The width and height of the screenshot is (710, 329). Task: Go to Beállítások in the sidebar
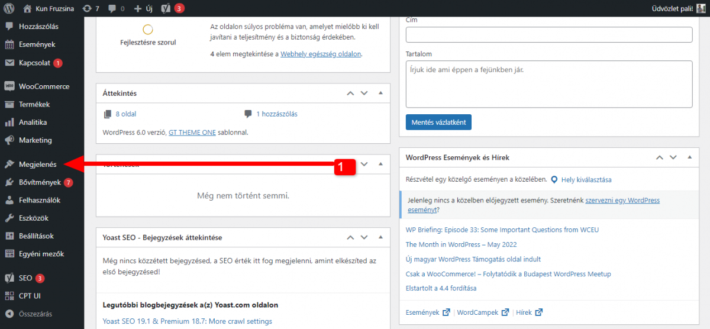pyautogui.click(x=36, y=236)
